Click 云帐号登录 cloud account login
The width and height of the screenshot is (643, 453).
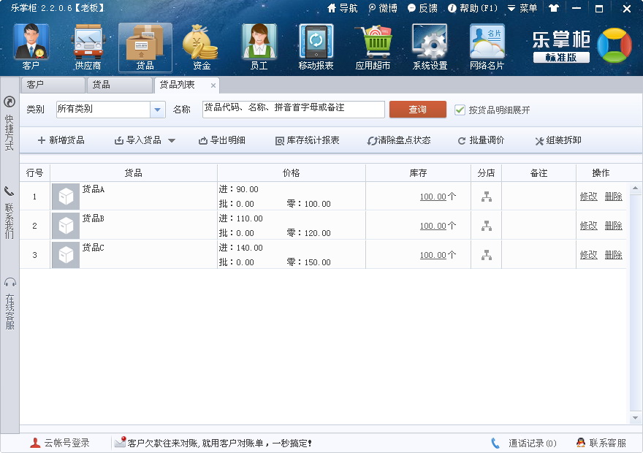coord(60,444)
